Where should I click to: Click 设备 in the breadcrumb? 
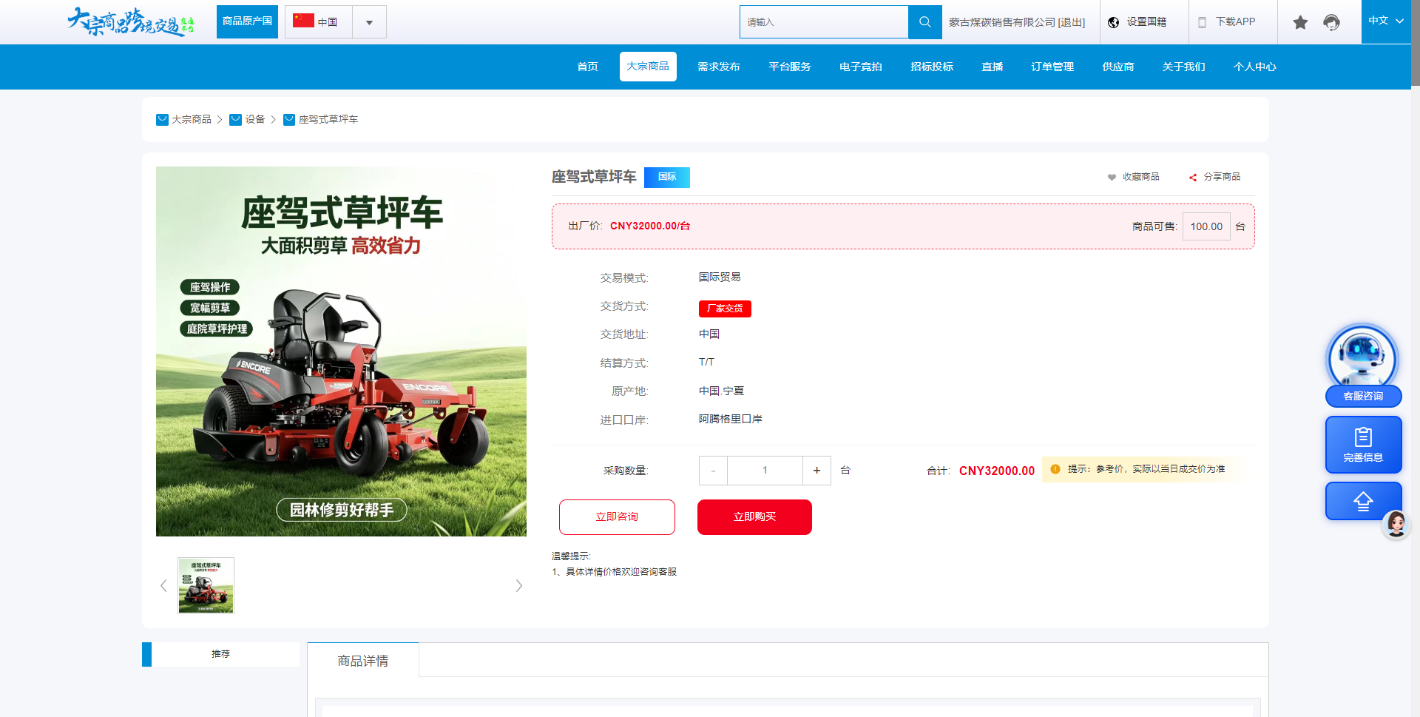tap(255, 119)
